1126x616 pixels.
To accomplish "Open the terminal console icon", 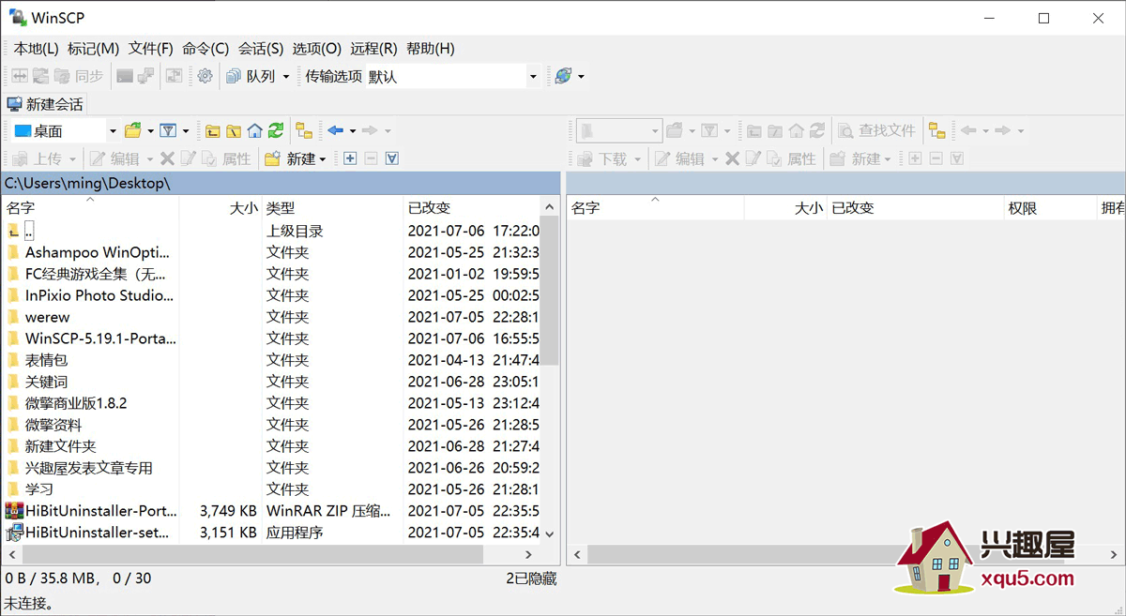I will [125, 77].
